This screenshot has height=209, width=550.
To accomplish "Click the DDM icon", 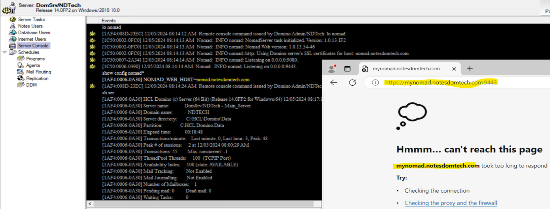I will 21,85.
